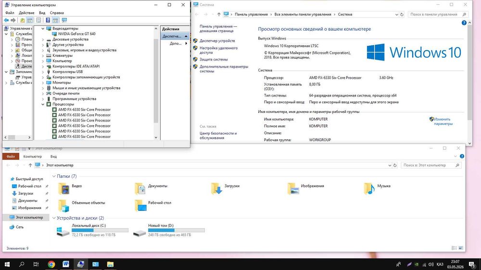Open Task View on taskbar
Viewport: 481px width, 270px height.
pos(36,264)
